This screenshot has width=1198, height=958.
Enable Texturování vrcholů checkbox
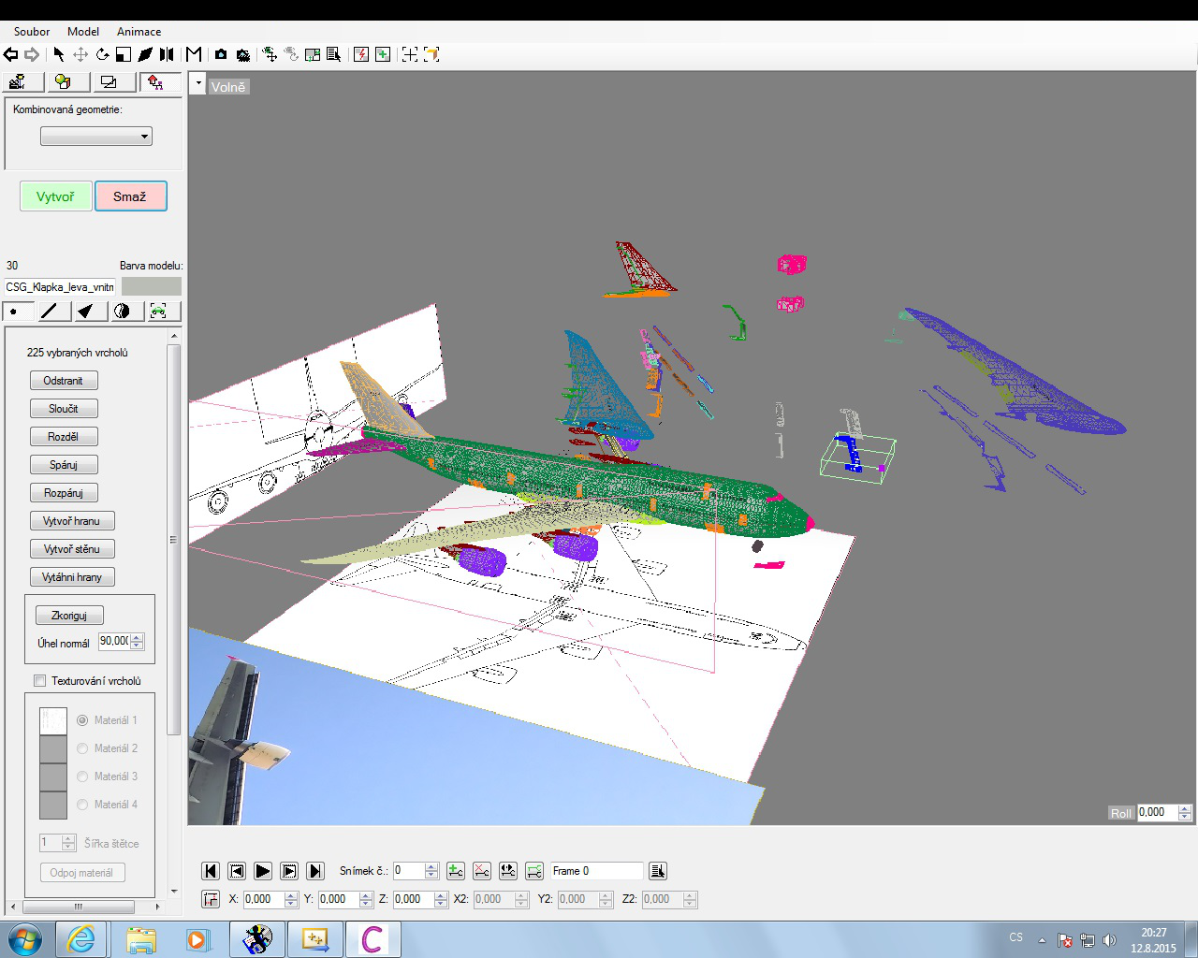point(40,681)
